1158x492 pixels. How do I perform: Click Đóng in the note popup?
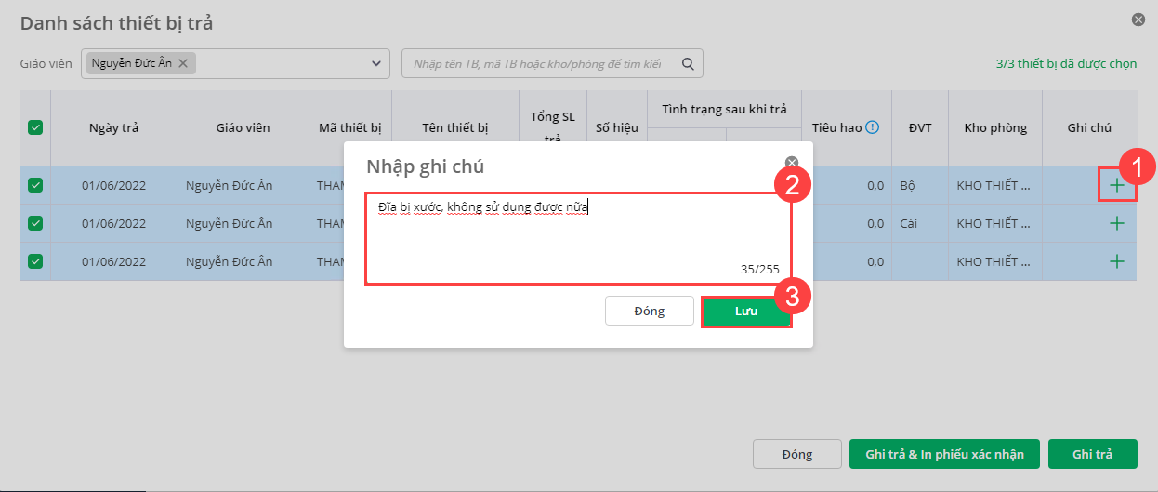point(649,312)
